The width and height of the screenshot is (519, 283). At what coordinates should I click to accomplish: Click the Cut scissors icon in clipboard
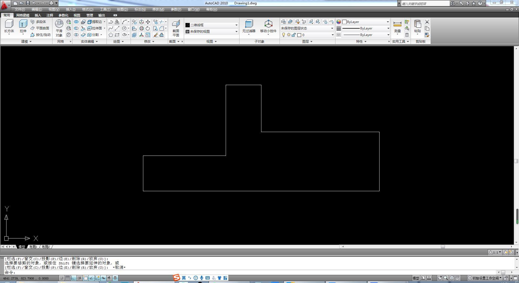[427, 22]
